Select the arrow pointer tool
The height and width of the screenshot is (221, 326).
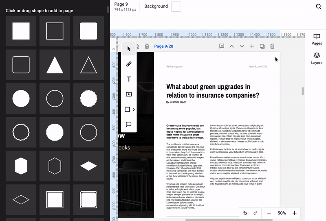coord(129,49)
